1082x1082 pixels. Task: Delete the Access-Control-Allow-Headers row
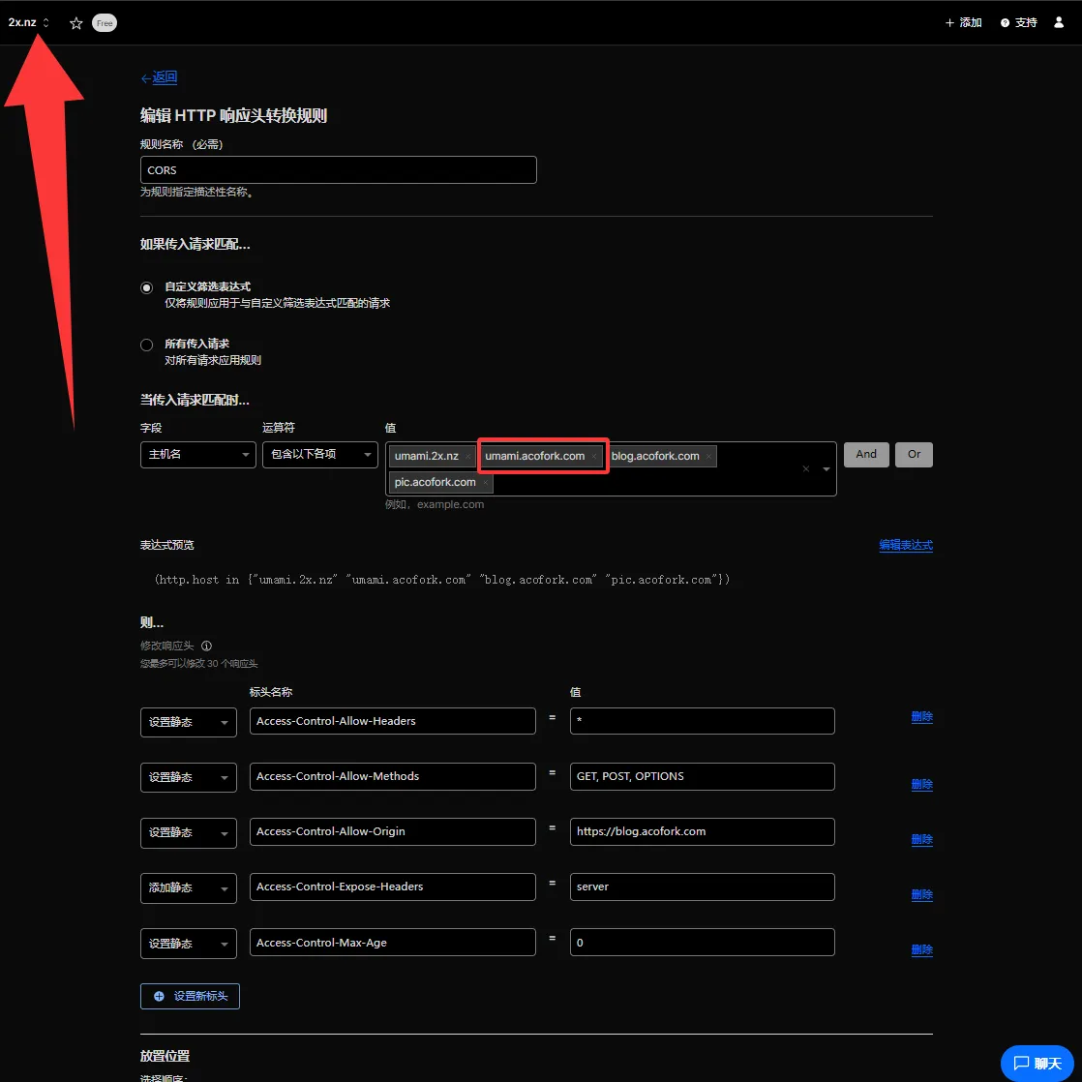click(921, 717)
